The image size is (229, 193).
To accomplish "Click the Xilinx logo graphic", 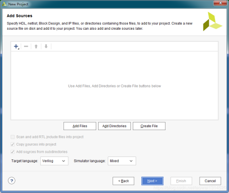I will coord(213,22).
